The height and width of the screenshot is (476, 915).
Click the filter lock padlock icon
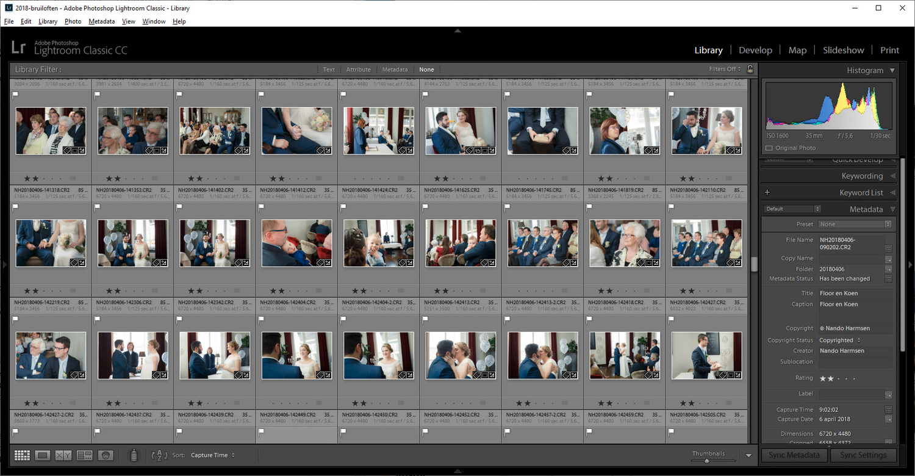click(x=750, y=69)
